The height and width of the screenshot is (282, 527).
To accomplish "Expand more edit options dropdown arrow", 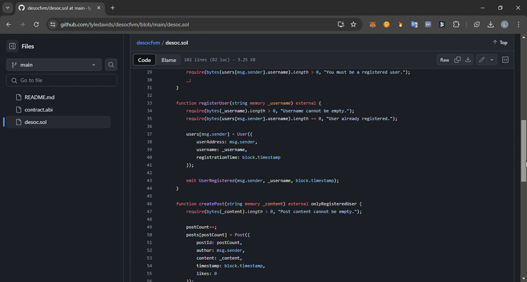I will click(492, 60).
